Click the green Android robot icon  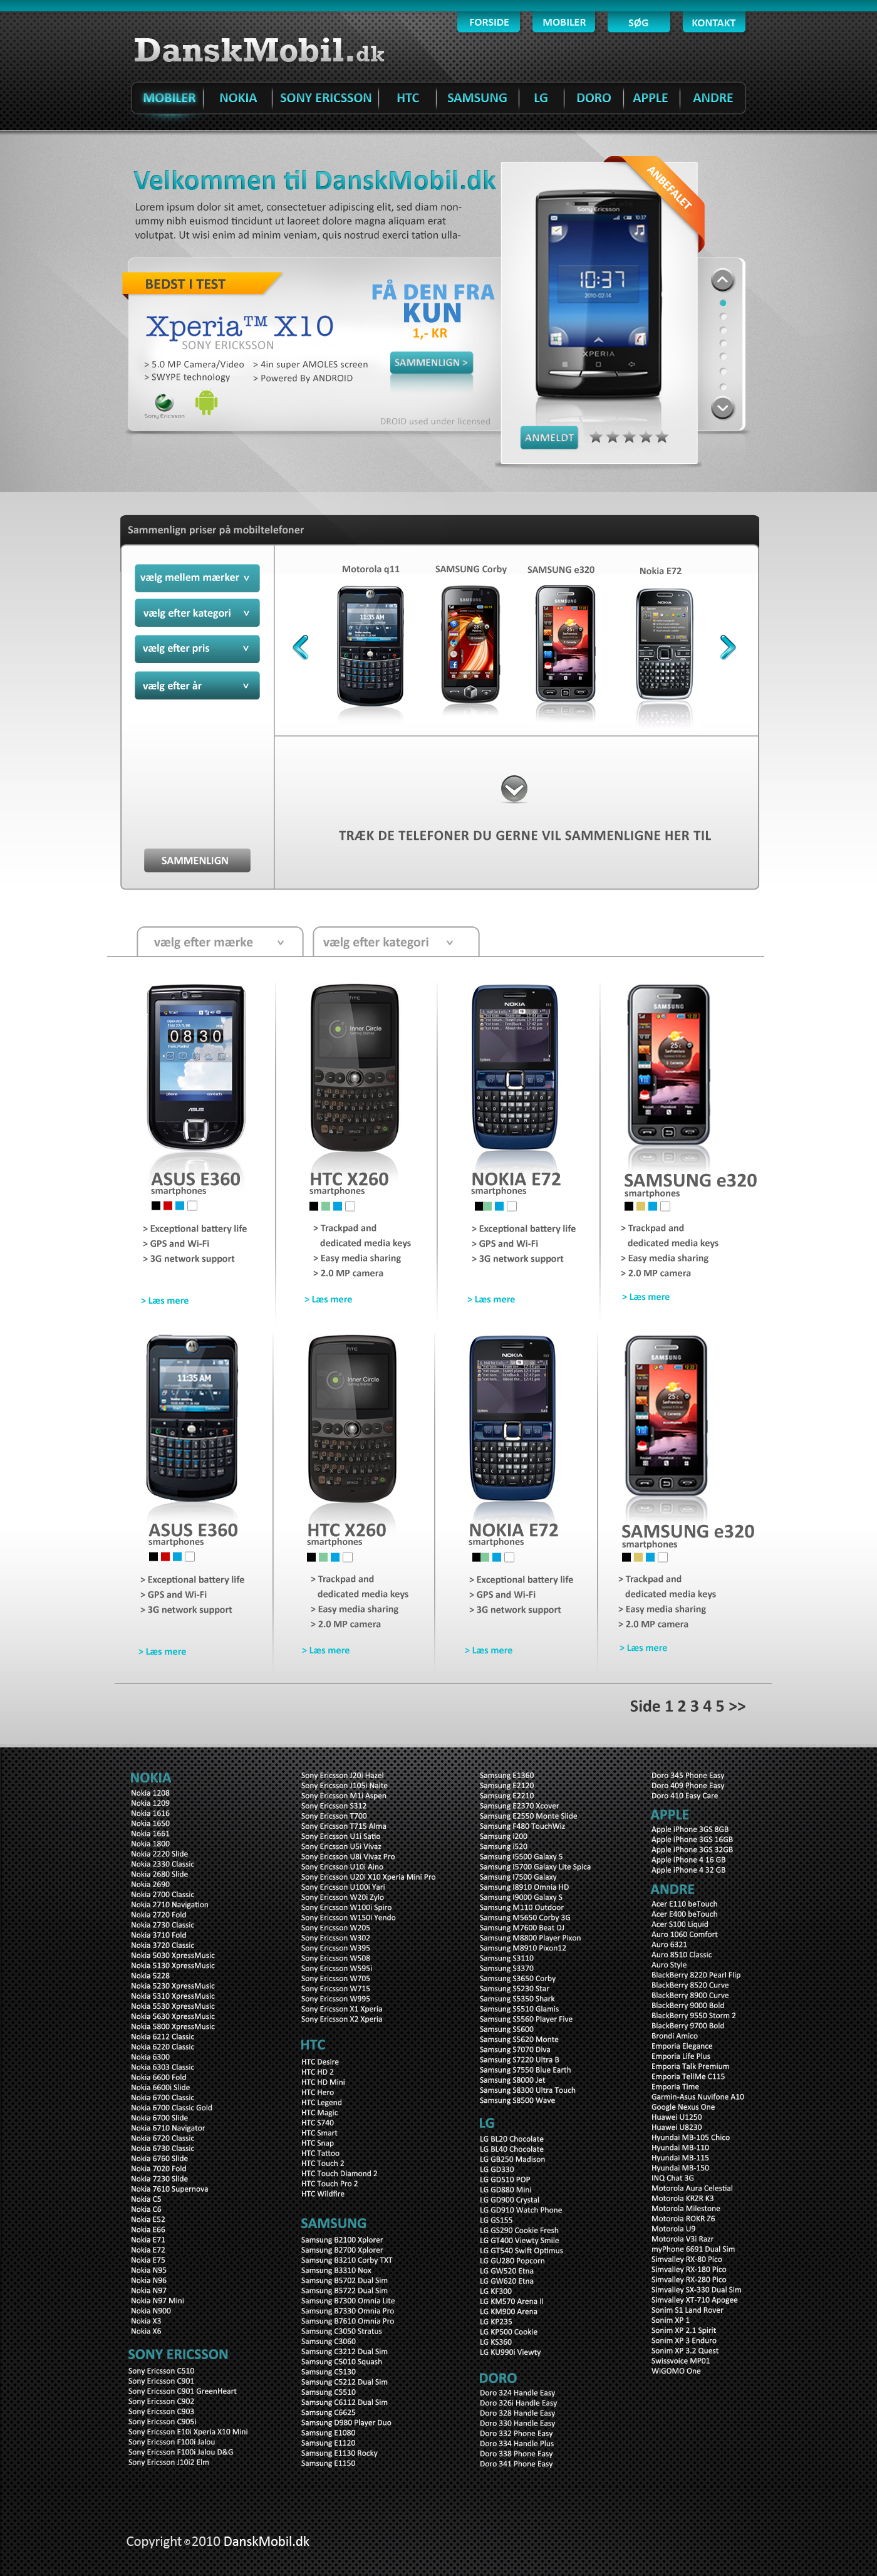206,402
